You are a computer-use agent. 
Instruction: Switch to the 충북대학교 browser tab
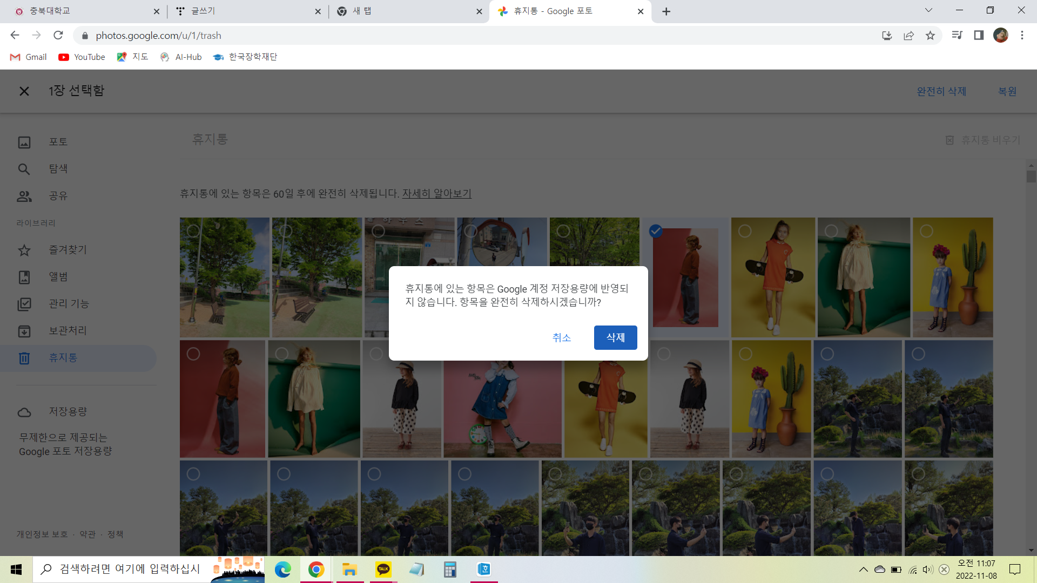pos(81,11)
